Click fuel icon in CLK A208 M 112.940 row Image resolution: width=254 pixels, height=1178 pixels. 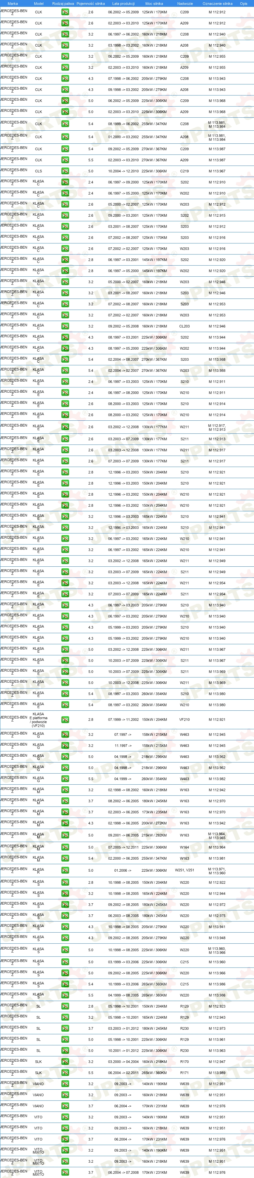pyautogui.click(x=65, y=45)
